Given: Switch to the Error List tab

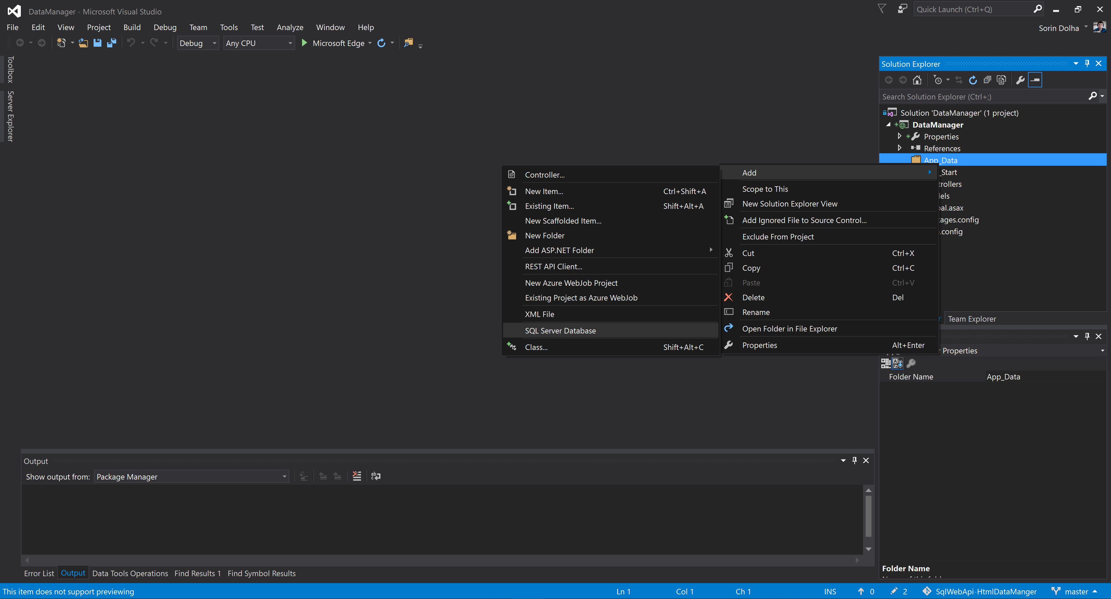Looking at the screenshot, I should (x=39, y=573).
